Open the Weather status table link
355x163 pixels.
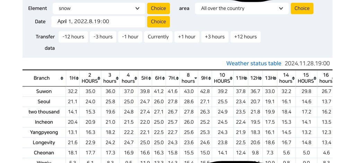pos(254,64)
